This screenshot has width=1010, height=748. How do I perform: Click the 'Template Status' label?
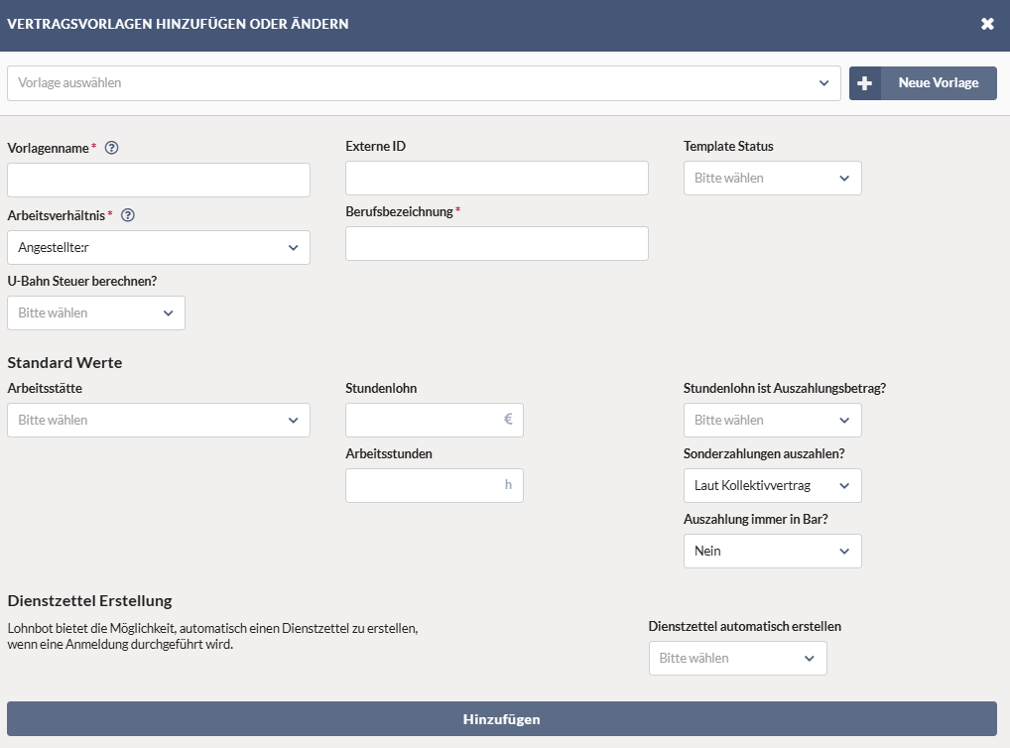click(x=728, y=146)
